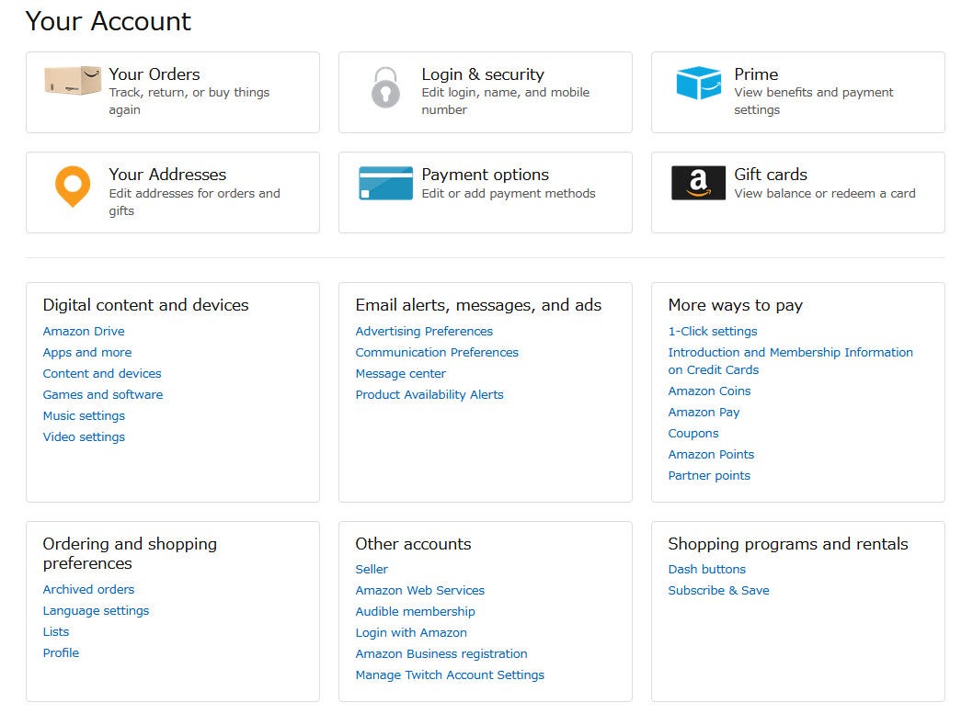Open Manage Twitch Account Settings
973x714 pixels.
coord(450,674)
